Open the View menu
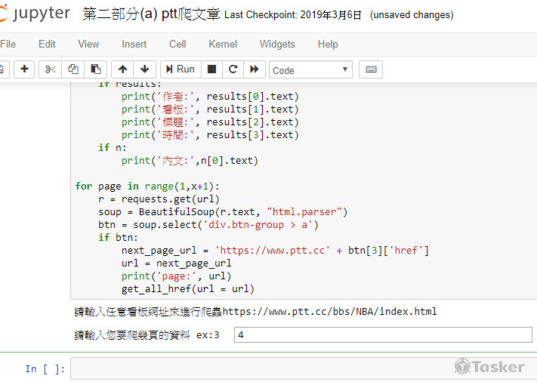This screenshot has width=537, height=382. pos(88,44)
